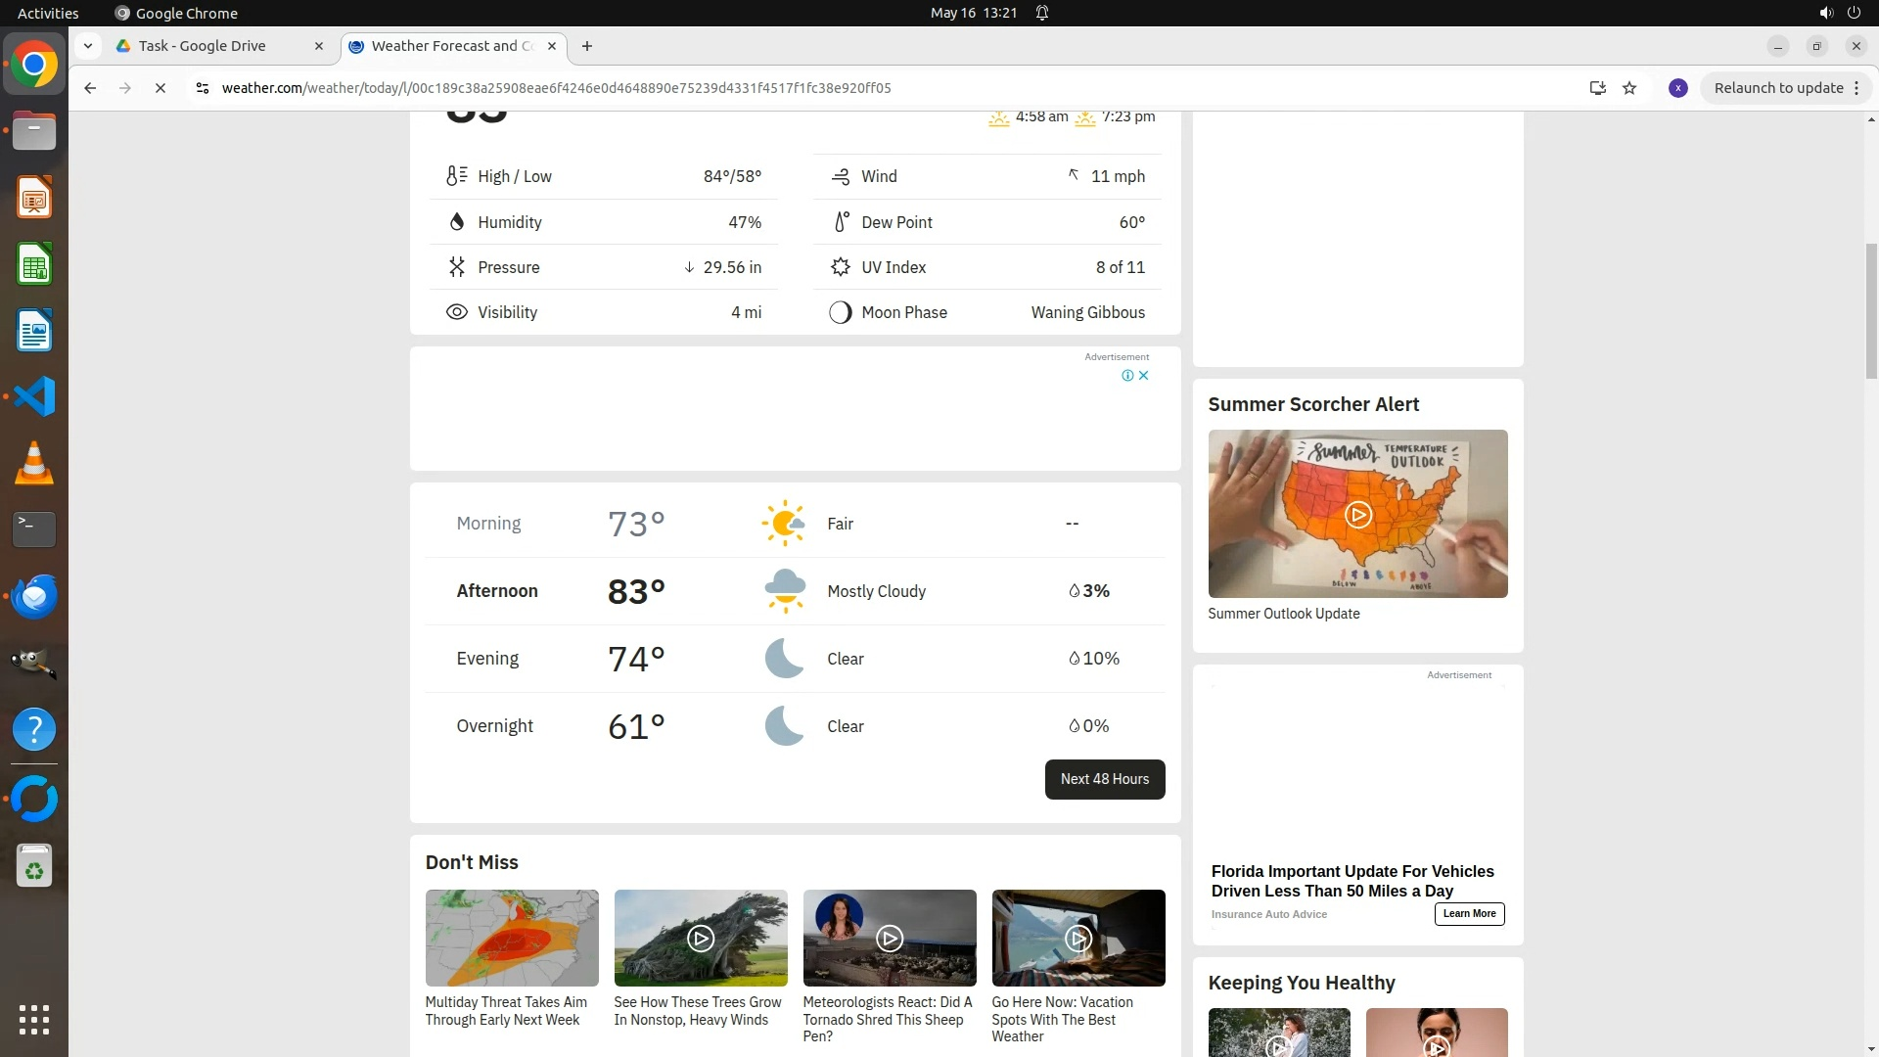This screenshot has width=1879, height=1057.
Task: Close the advertisement with X icon
Action: (x=1143, y=376)
